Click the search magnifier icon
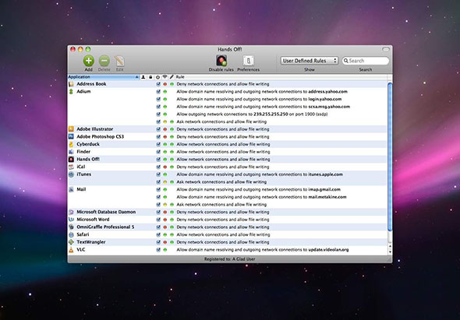The image size is (460, 320). click(346, 61)
